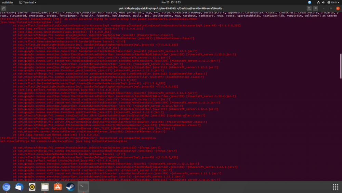The height and width of the screenshot is (193, 342).
Task: Expand the Terminal app menu in top bar
Action: click(28, 2)
